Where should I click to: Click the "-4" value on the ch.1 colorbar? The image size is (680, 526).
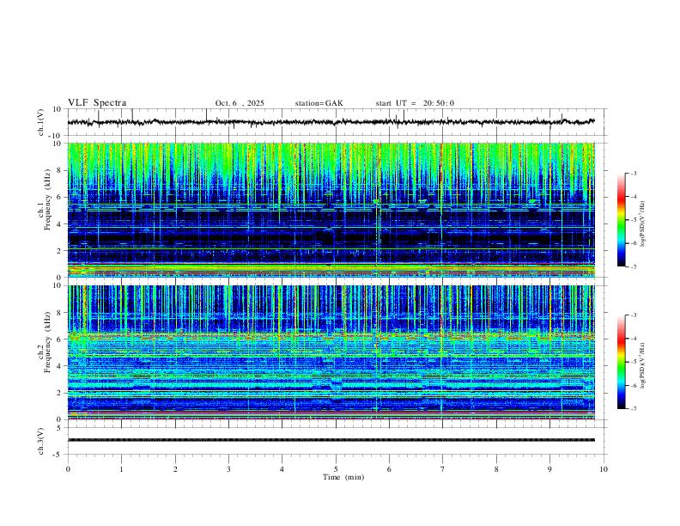click(x=634, y=197)
